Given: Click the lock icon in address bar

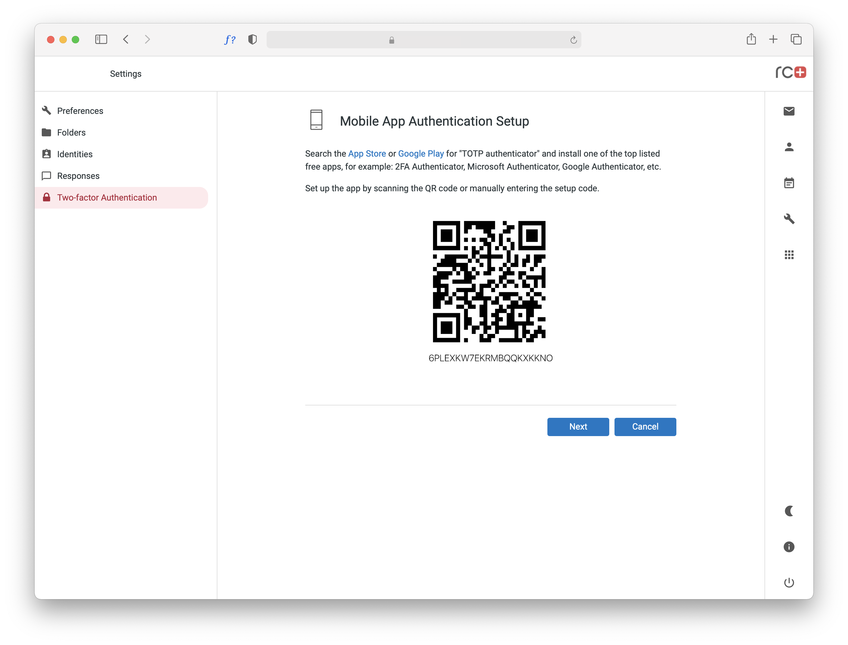Looking at the screenshot, I should coord(391,40).
